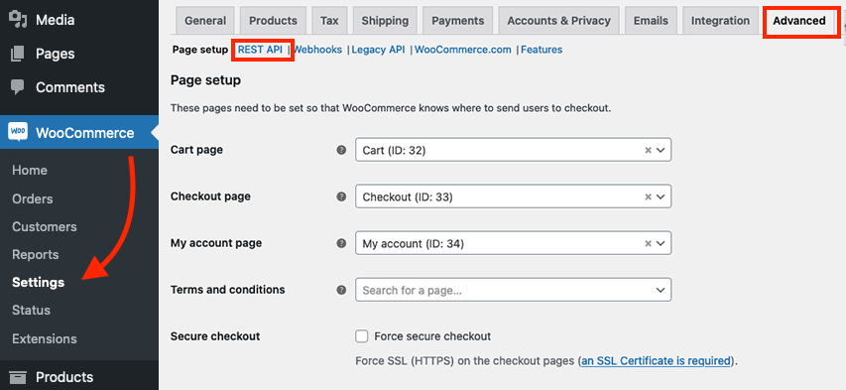
Task: Switch to the Integration tab
Action: point(720,21)
